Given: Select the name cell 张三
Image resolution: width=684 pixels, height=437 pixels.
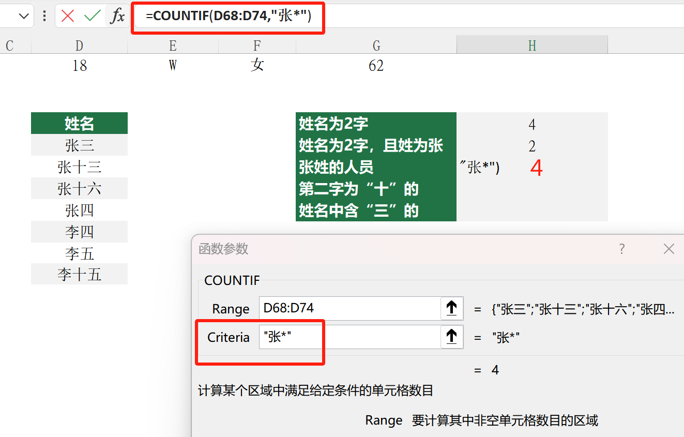Looking at the screenshot, I should tap(79, 145).
